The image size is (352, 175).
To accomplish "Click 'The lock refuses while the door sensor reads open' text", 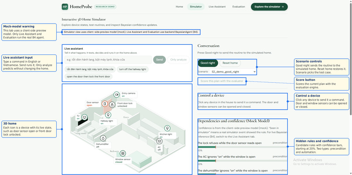I will (x=229, y=143).
